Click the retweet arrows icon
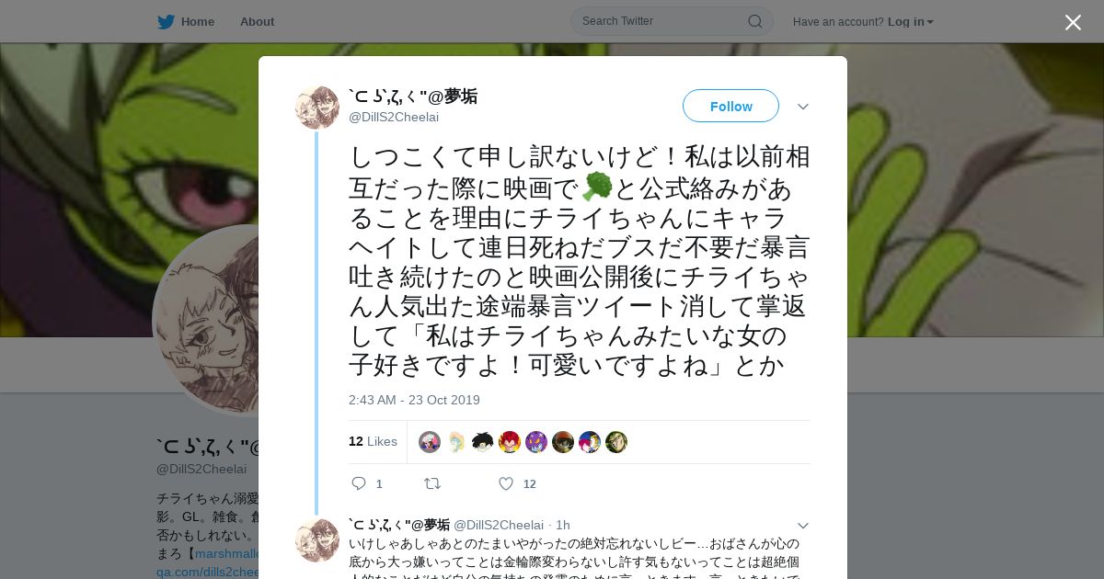1104x579 pixels. tap(431, 483)
